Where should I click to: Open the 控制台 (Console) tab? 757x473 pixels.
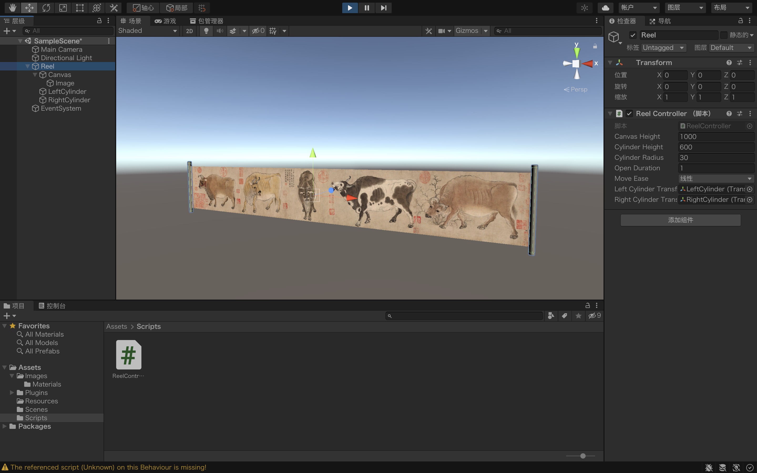click(52, 306)
